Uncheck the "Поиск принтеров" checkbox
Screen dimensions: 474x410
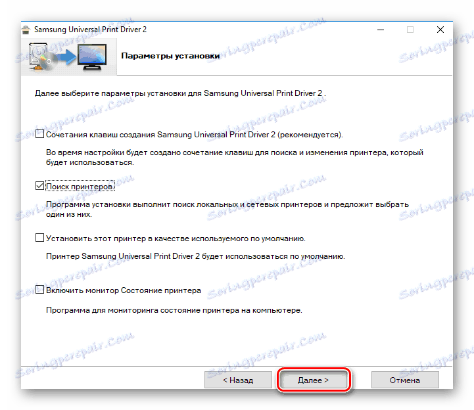click(x=39, y=185)
